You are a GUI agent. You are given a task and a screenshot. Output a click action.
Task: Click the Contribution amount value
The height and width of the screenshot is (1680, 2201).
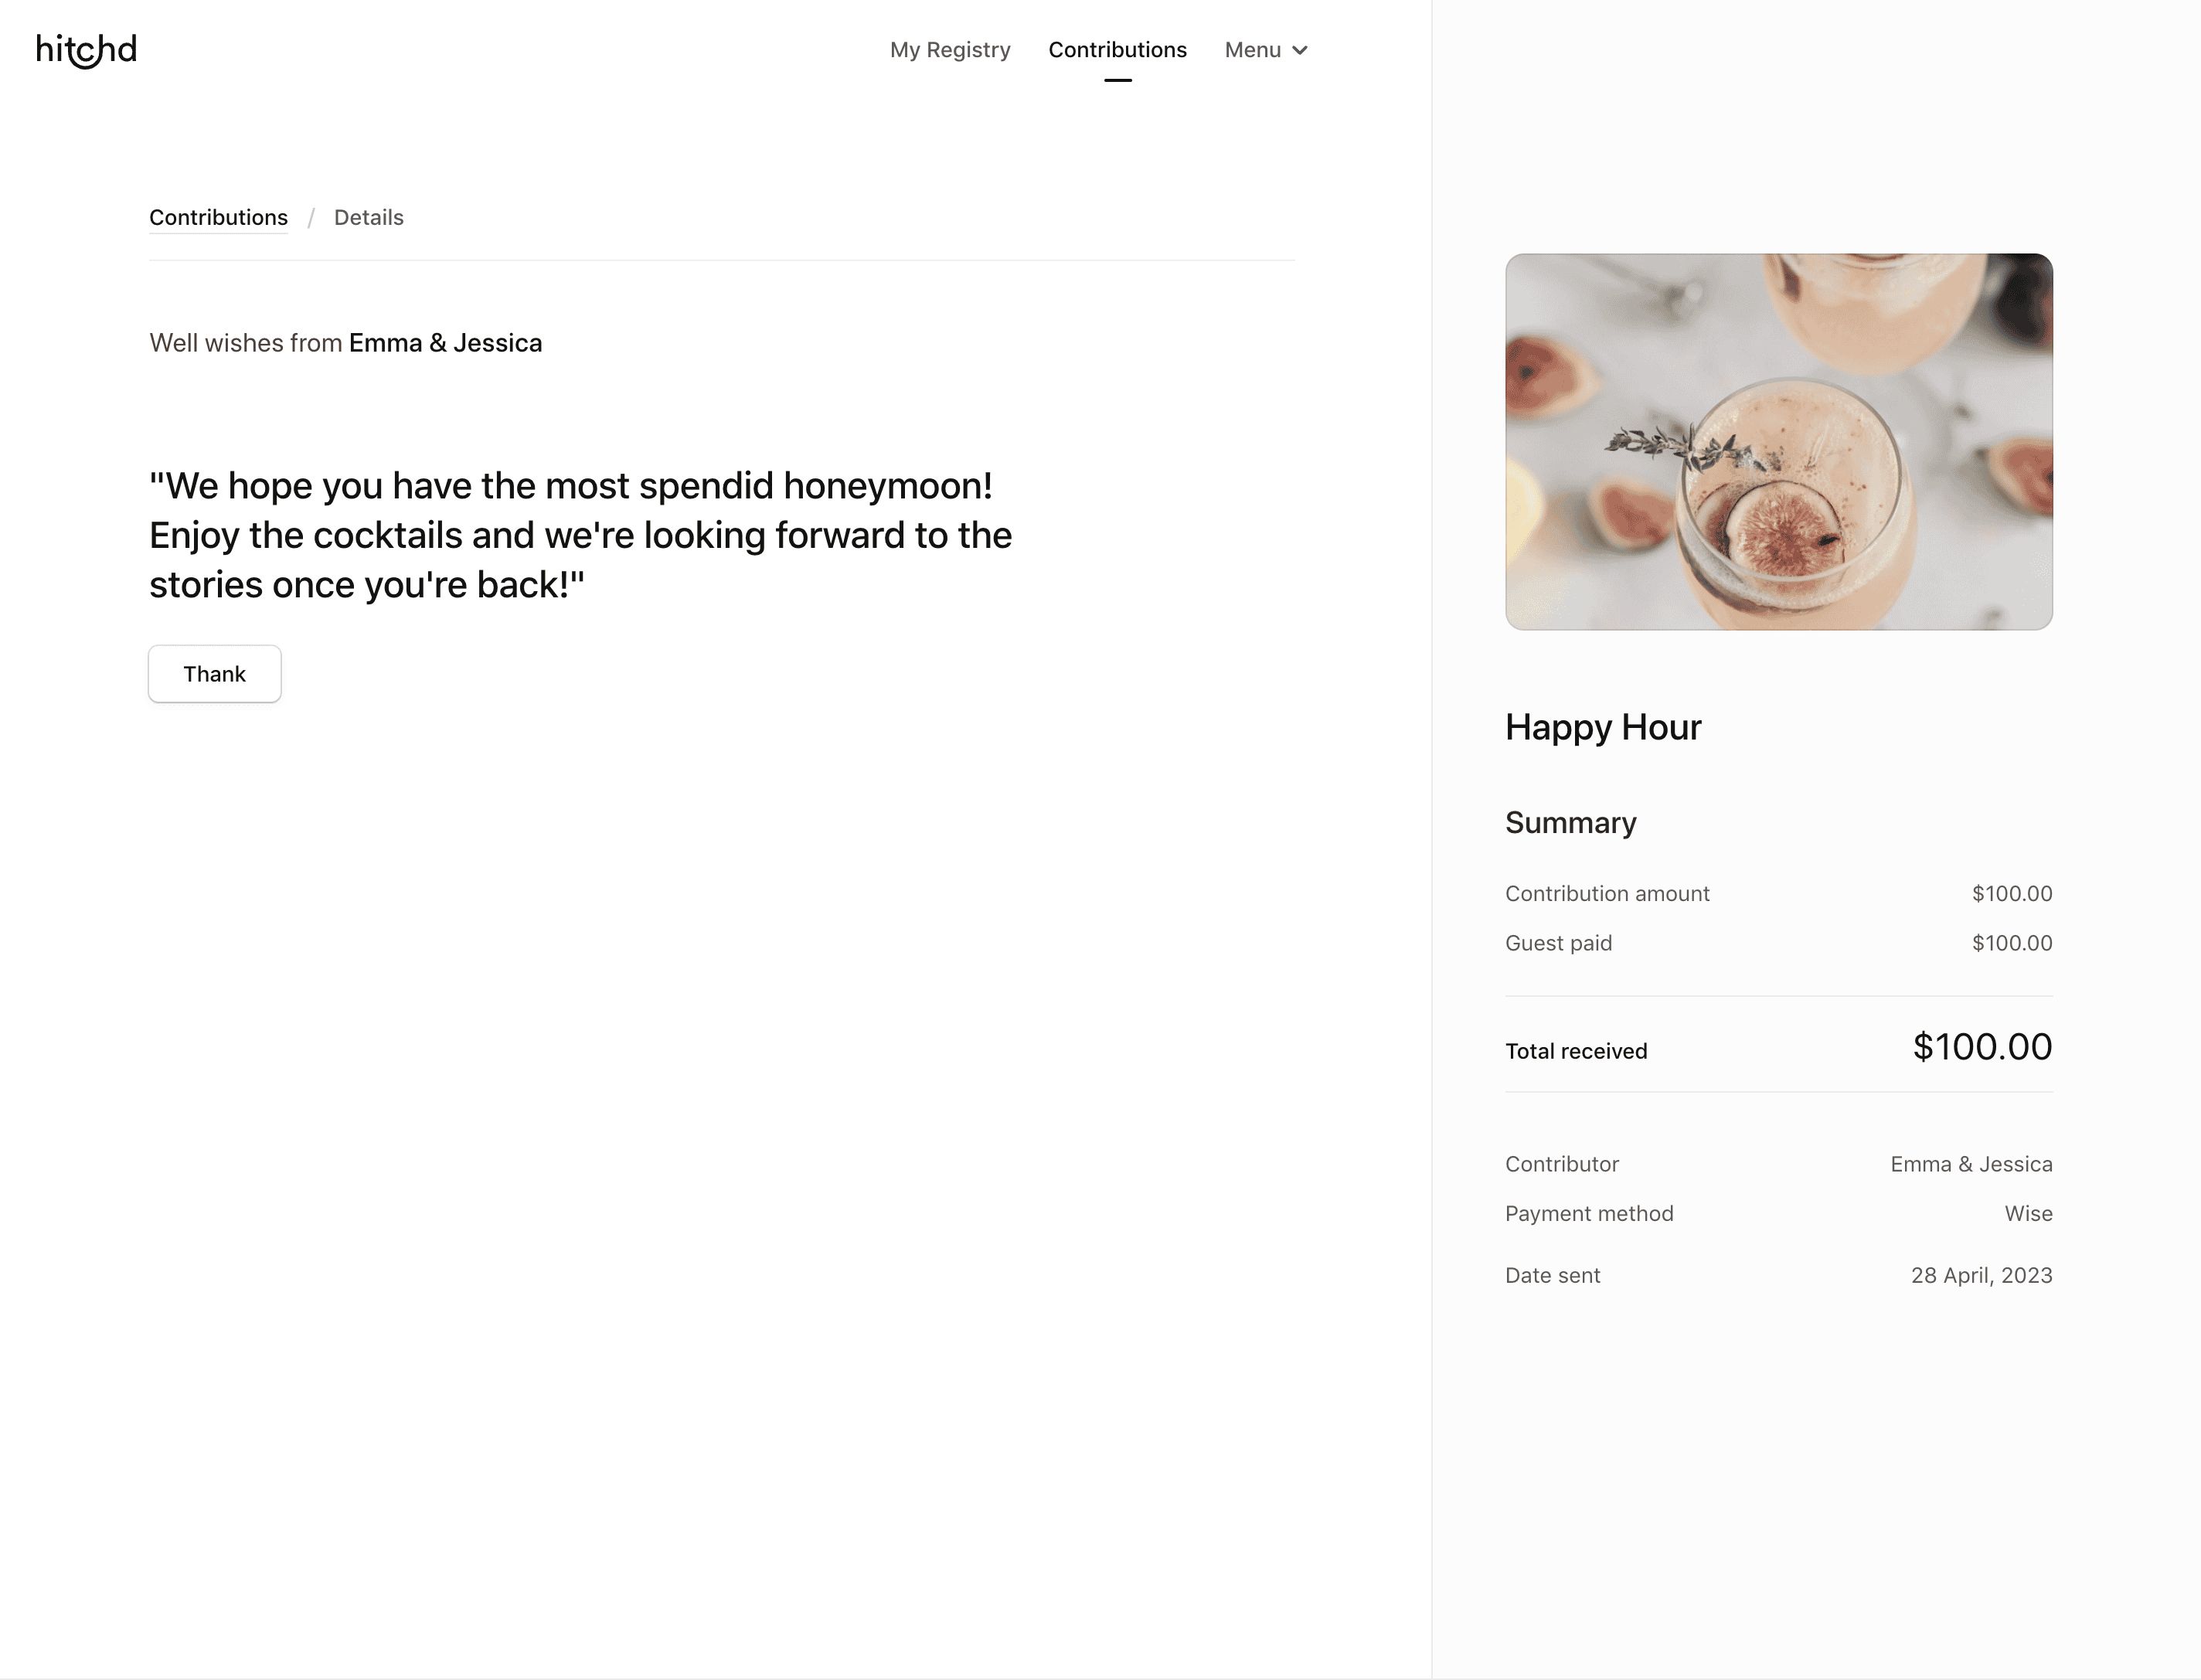coord(2012,893)
